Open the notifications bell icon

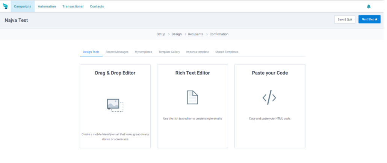[x=369, y=6]
